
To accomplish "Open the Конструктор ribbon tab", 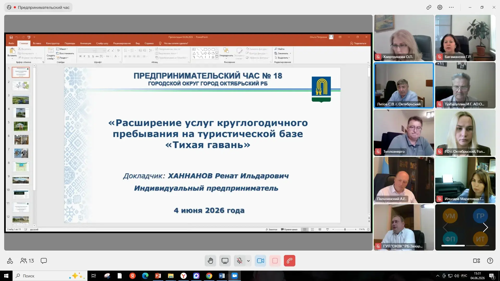I will pos(53,43).
